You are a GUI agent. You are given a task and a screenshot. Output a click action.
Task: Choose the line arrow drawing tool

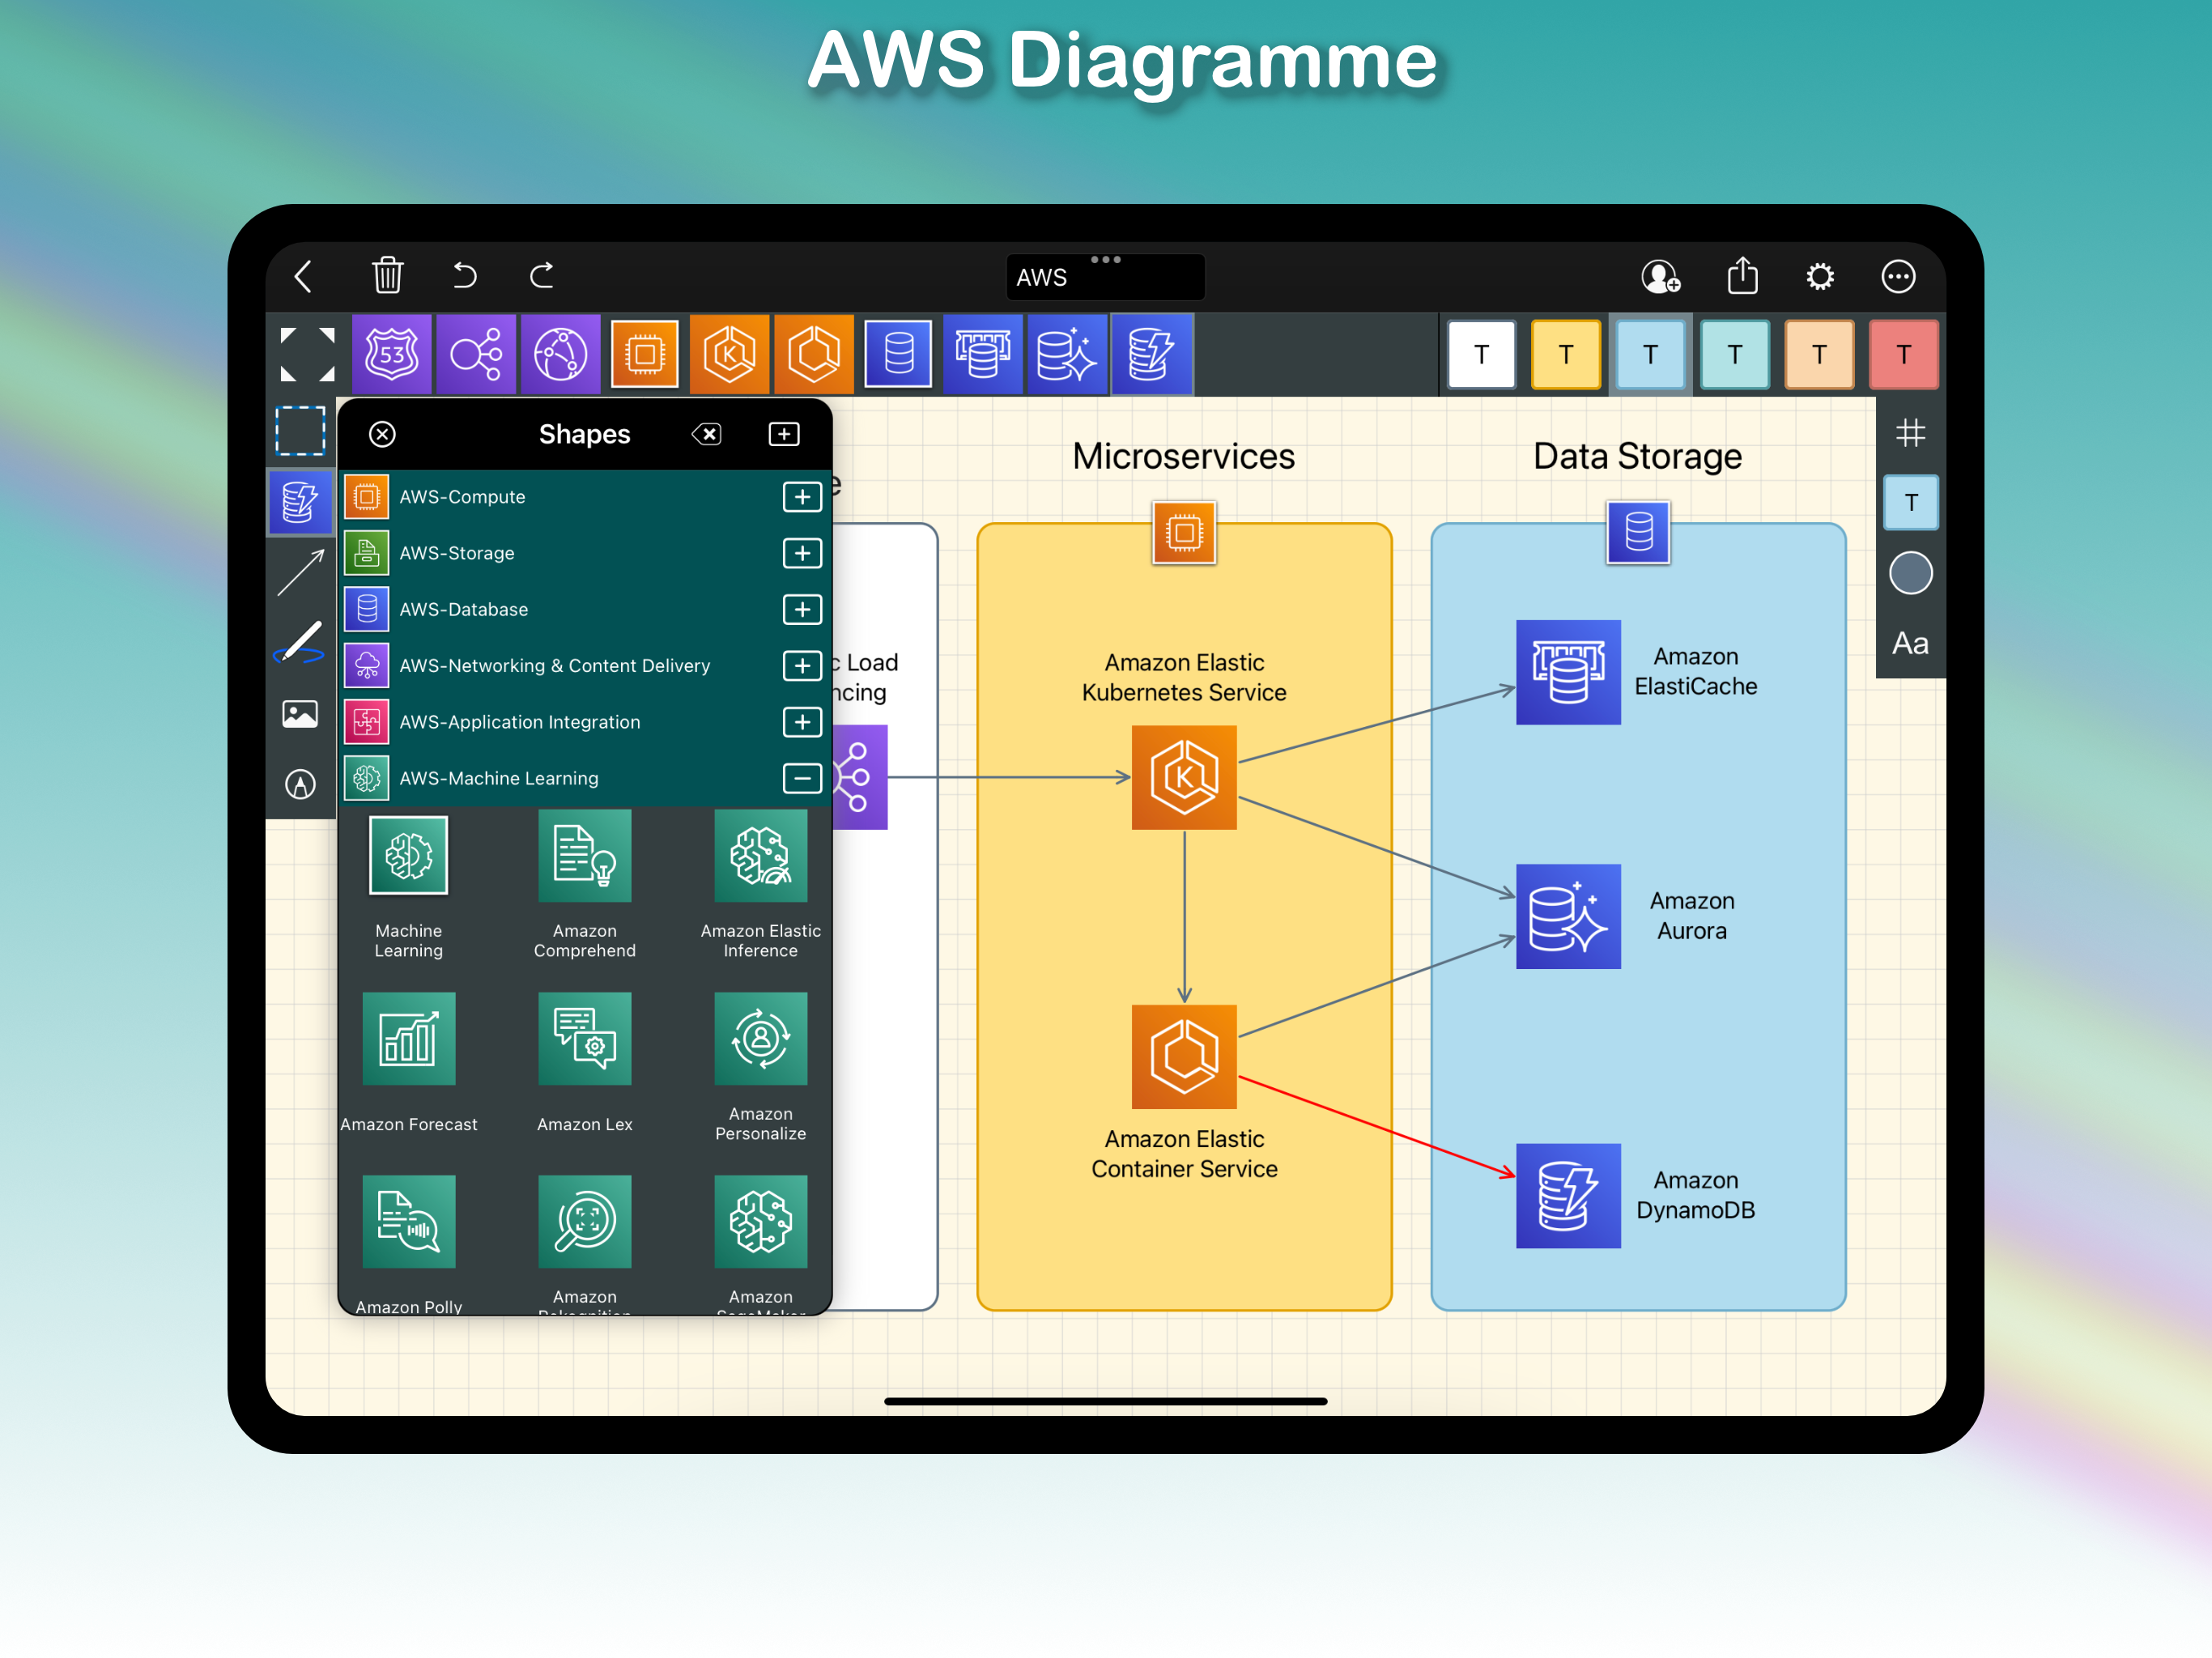(x=300, y=572)
